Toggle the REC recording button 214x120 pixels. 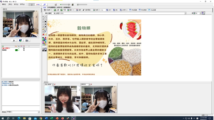(x=38, y=4)
